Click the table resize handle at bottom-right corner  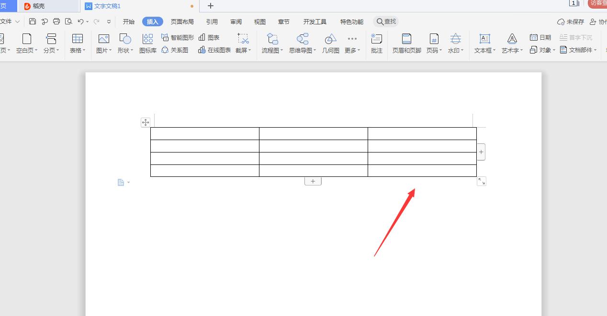coord(482,181)
